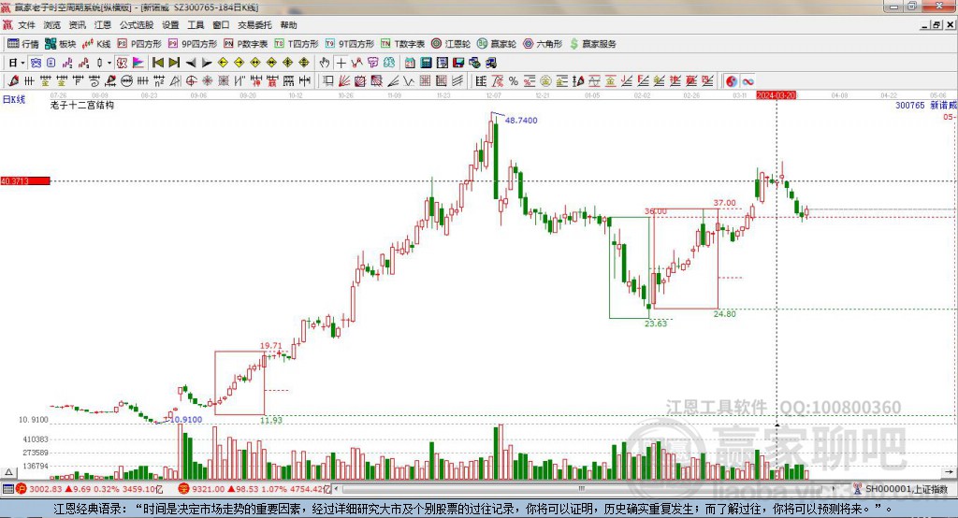Image resolution: width=958 pixels, height=518 pixels.
Task: Click the floppy disk save icon
Action: click(458, 63)
